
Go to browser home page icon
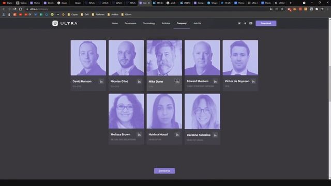click(x=20, y=9)
